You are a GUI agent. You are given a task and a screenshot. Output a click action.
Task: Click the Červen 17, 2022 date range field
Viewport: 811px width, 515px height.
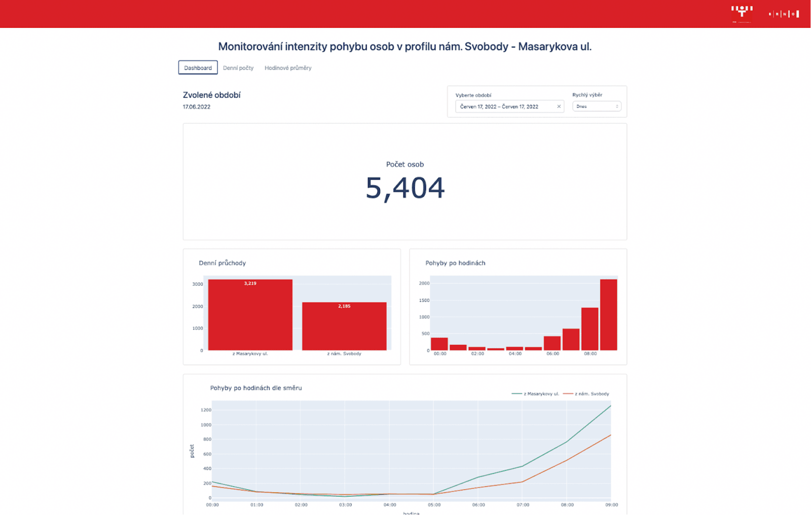click(509, 106)
